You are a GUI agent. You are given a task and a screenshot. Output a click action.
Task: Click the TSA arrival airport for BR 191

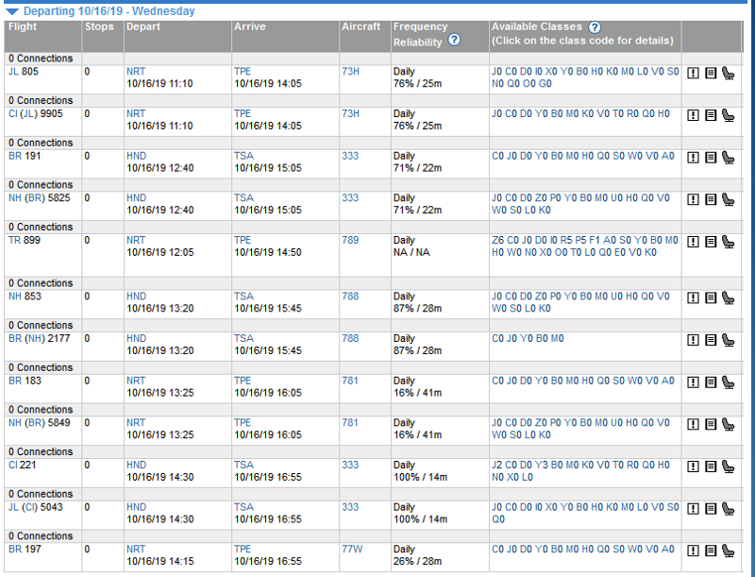point(243,156)
